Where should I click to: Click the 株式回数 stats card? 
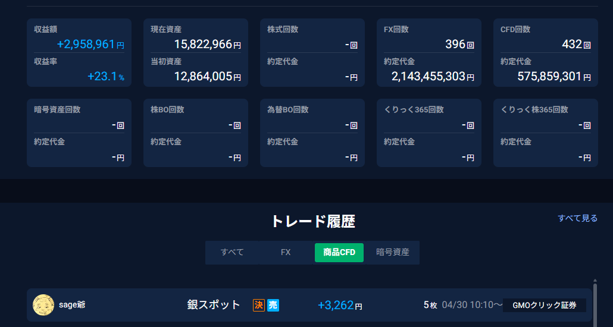click(x=312, y=53)
